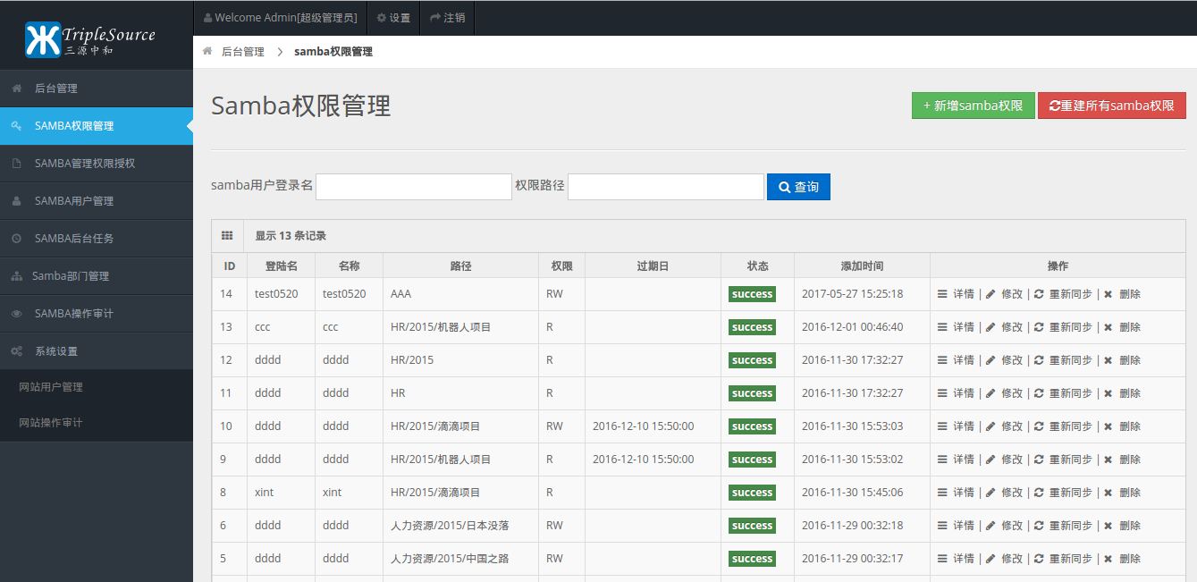1197x582 pixels.
Task: Click the delete X icon for ID 14 row
Action: (1108, 294)
